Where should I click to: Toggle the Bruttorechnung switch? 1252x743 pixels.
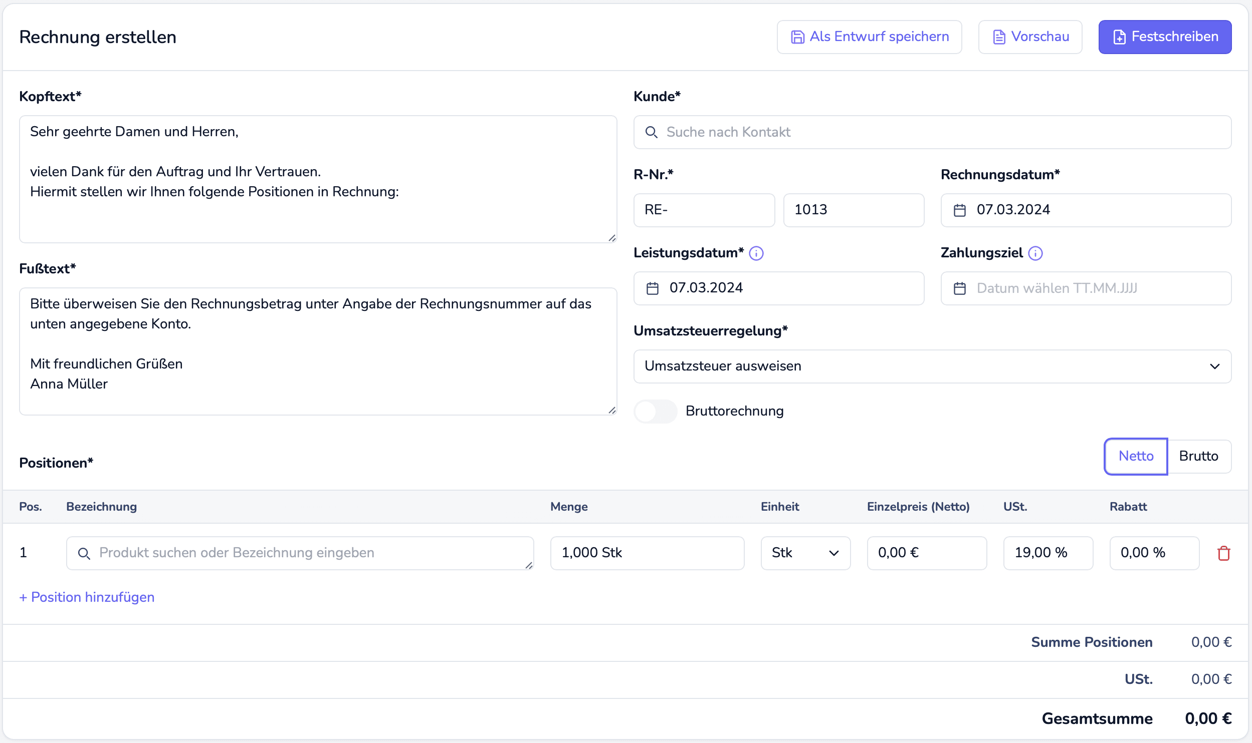point(656,412)
